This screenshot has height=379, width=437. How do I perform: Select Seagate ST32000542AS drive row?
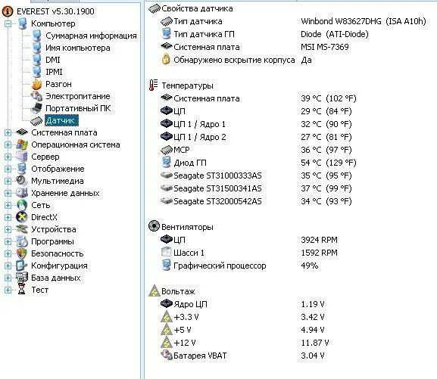coord(217,201)
